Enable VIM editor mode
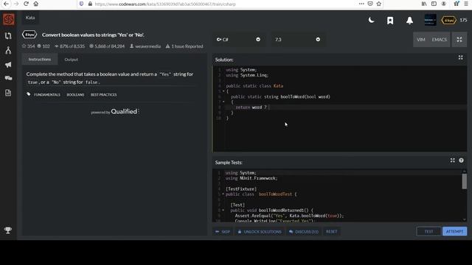 (421, 39)
